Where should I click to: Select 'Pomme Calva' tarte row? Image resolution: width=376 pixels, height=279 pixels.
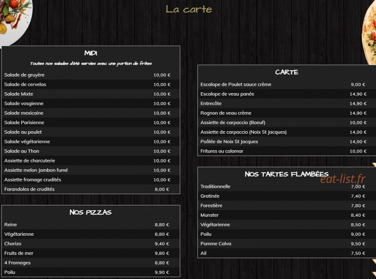pyautogui.click(x=287, y=244)
